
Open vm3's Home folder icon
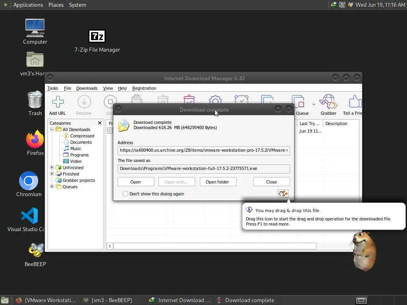[x=35, y=60]
